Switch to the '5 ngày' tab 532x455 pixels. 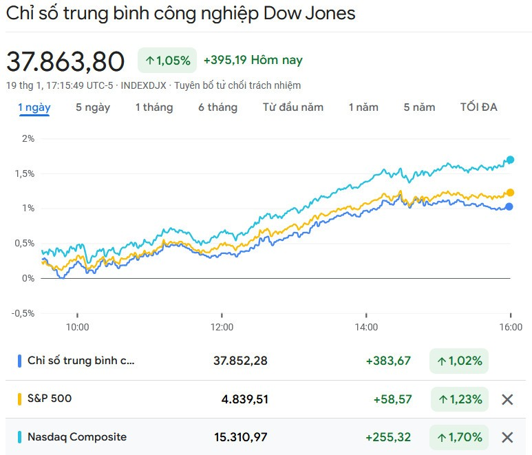tap(93, 107)
